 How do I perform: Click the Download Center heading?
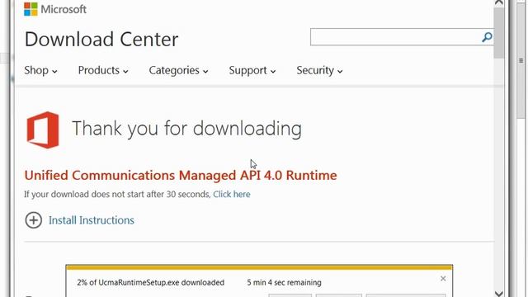click(x=101, y=39)
